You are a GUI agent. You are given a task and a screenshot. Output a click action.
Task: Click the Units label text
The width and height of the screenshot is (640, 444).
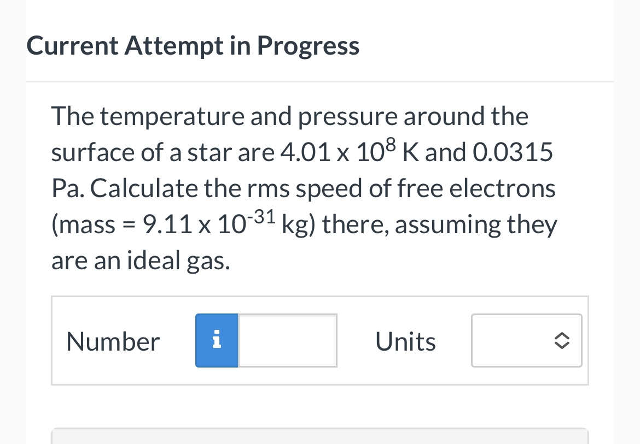point(405,340)
